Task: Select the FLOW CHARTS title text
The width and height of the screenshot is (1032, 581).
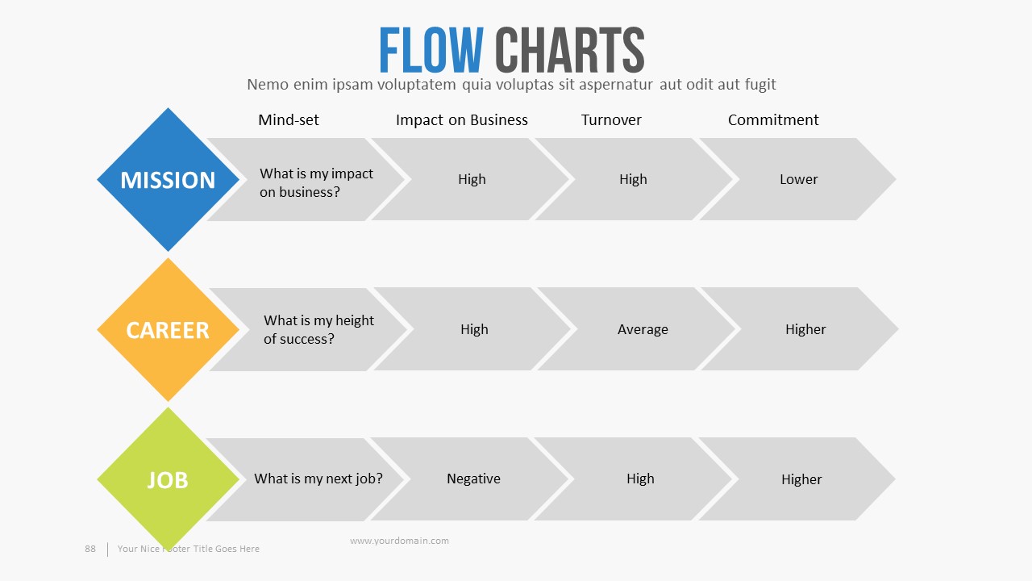Action: [511, 50]
